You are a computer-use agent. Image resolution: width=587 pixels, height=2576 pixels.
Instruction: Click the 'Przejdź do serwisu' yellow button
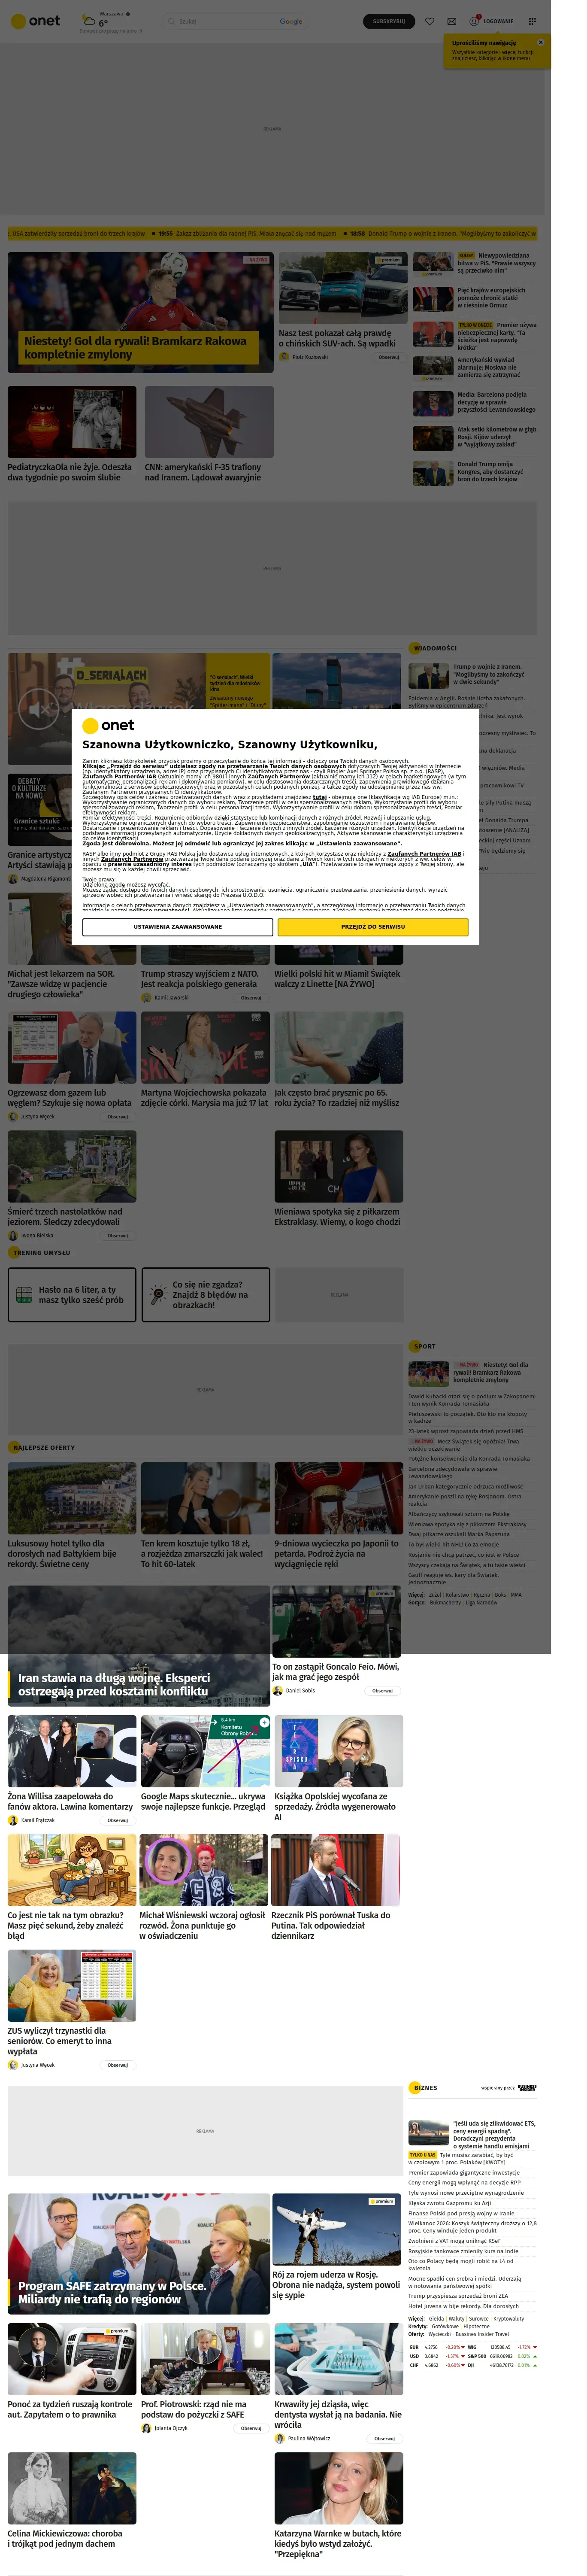click(x=373, y=927)
